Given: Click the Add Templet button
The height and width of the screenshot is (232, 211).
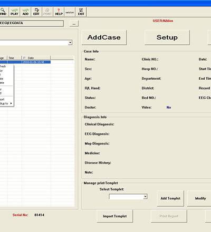Looking at the screenshot, I should (170, 198).
